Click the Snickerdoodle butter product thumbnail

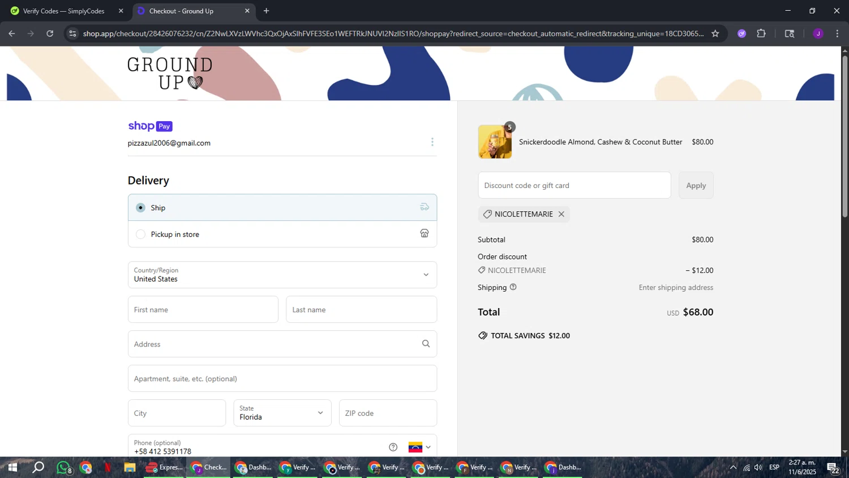coord(495,142)
